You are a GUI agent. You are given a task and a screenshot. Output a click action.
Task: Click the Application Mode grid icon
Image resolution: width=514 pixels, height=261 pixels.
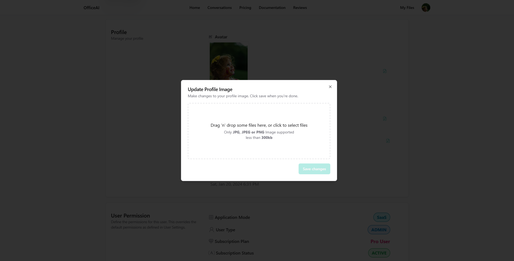coord(211,217)
